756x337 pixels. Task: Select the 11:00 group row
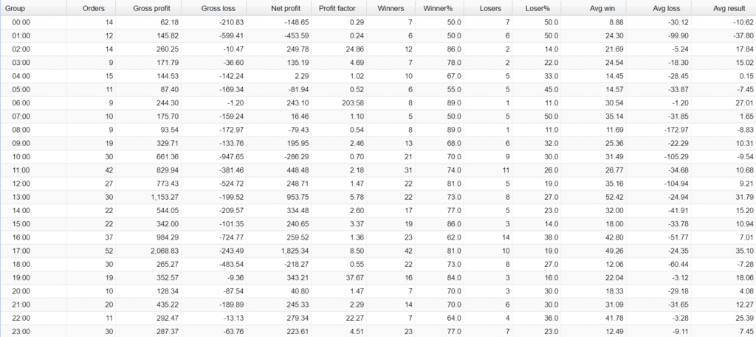click(x=378, y=170)
